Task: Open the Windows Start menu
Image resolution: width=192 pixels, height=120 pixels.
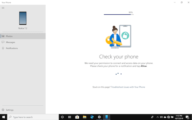Action: (4, 117)
